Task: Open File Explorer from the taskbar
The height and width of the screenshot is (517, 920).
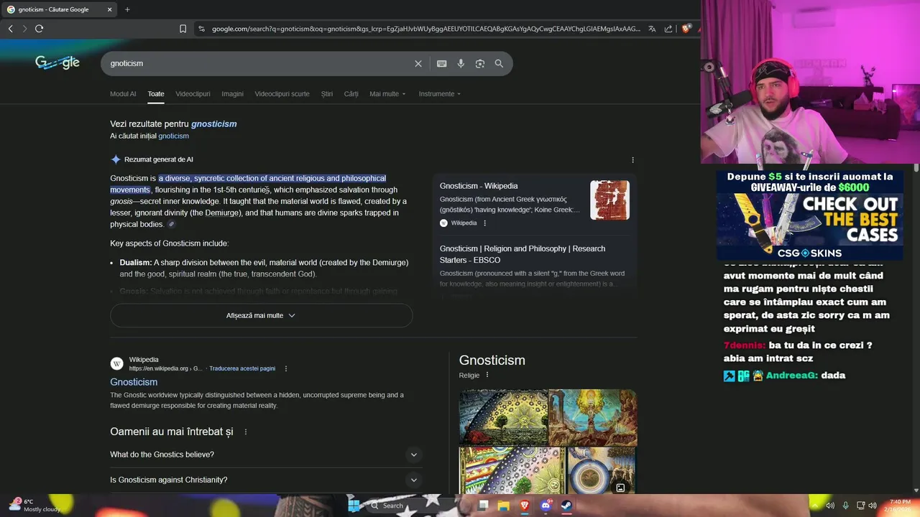Action: [504, 506]
